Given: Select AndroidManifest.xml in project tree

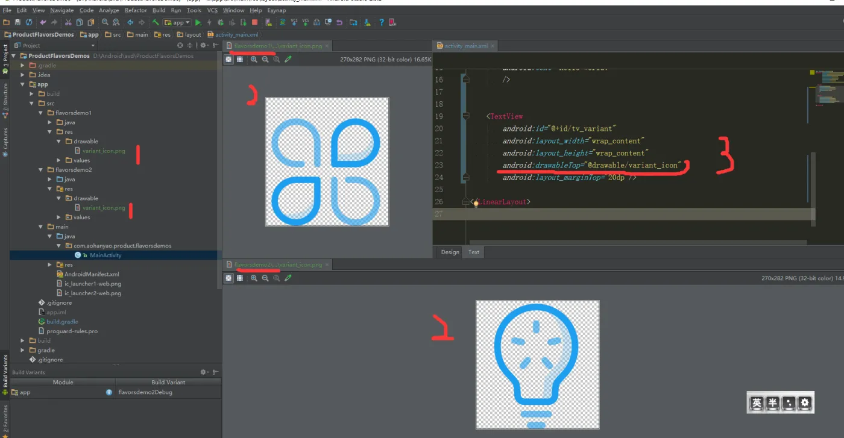Looking at the screenshot, I should coord(92,274).
